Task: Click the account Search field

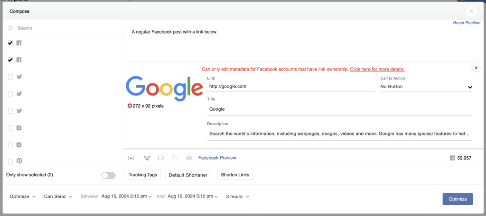Action: 63,28
